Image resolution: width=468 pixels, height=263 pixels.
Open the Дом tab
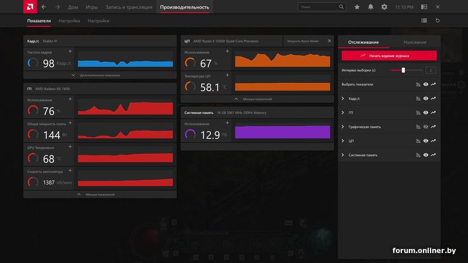(73, 7)
